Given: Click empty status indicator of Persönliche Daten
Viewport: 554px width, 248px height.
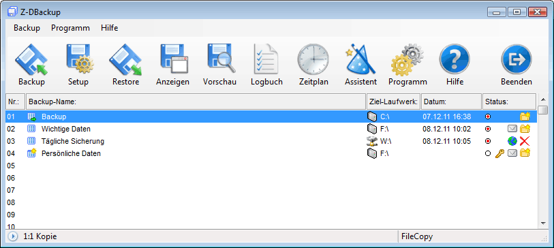Looking at the screenshot, I should pos(488,154).
